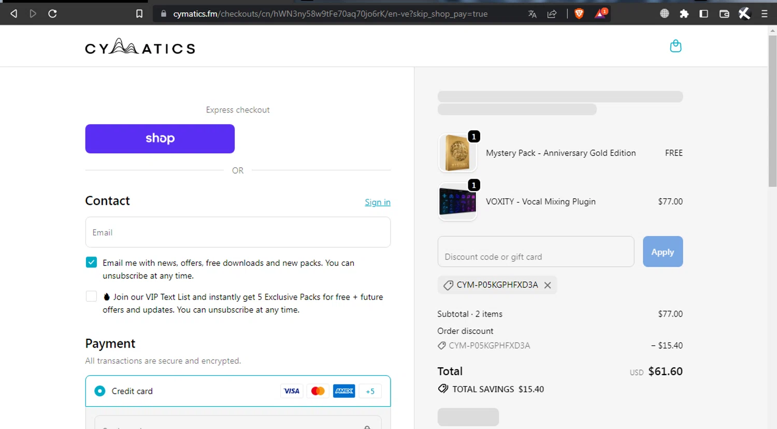Image resolution: width=777 pixels, height=429 pixels.
Task: Open Brave Rewards triangle icon
Action: click(x=600, y=13)
